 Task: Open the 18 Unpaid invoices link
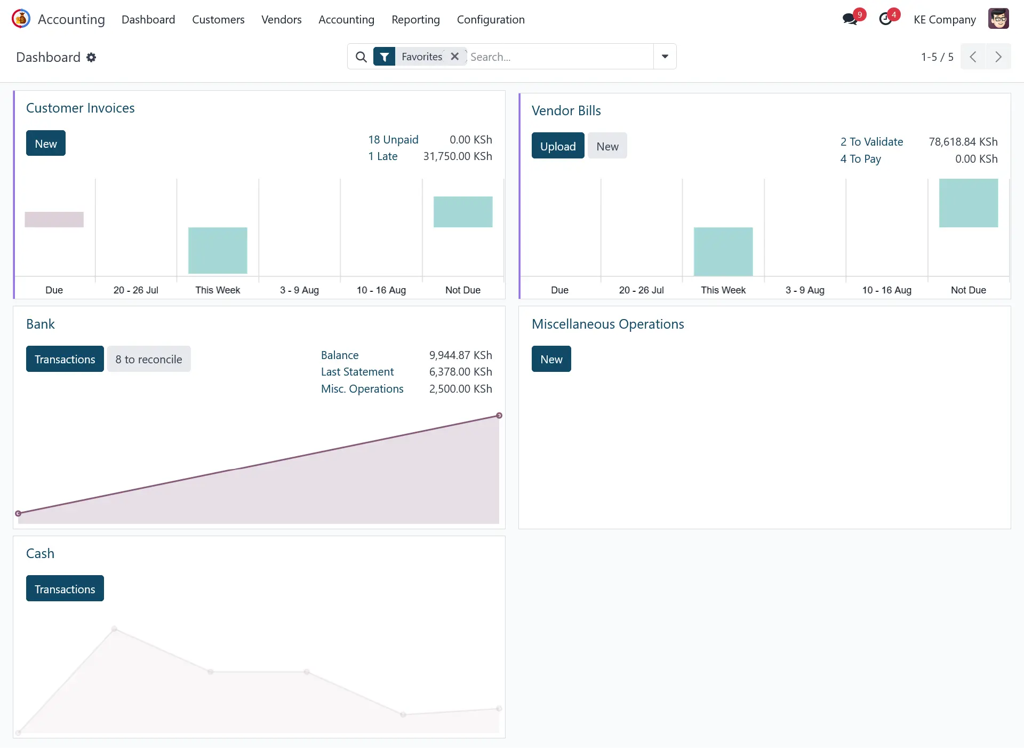[x=393, y=140]
